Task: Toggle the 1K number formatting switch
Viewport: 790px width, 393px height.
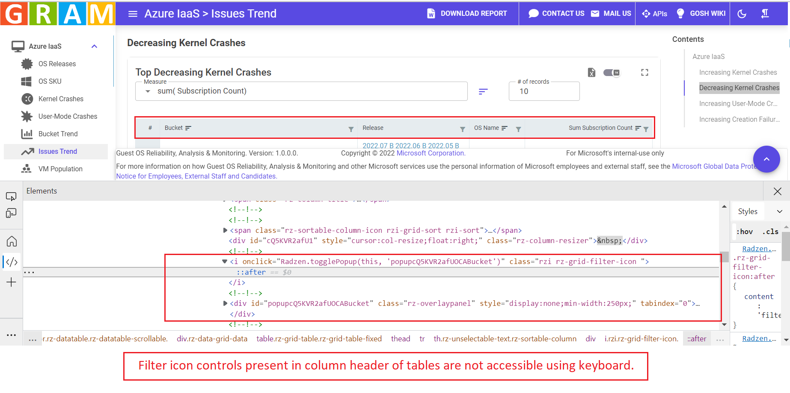Action: pos(612,73)
